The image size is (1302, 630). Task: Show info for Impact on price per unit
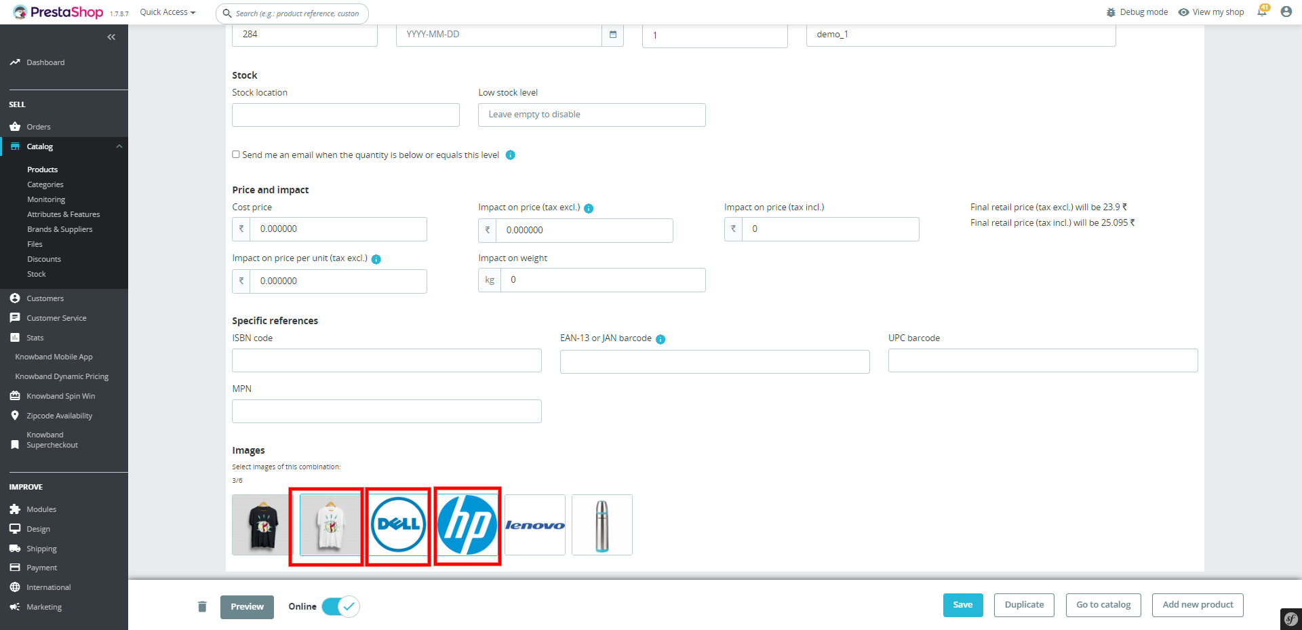376,259
